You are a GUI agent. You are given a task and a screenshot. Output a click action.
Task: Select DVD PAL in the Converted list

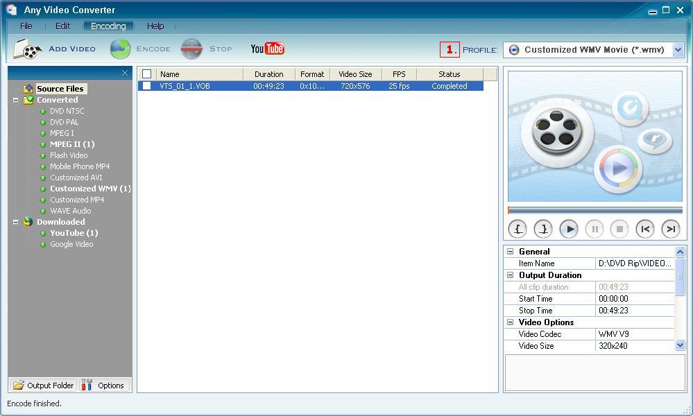[x=64, y=122]
